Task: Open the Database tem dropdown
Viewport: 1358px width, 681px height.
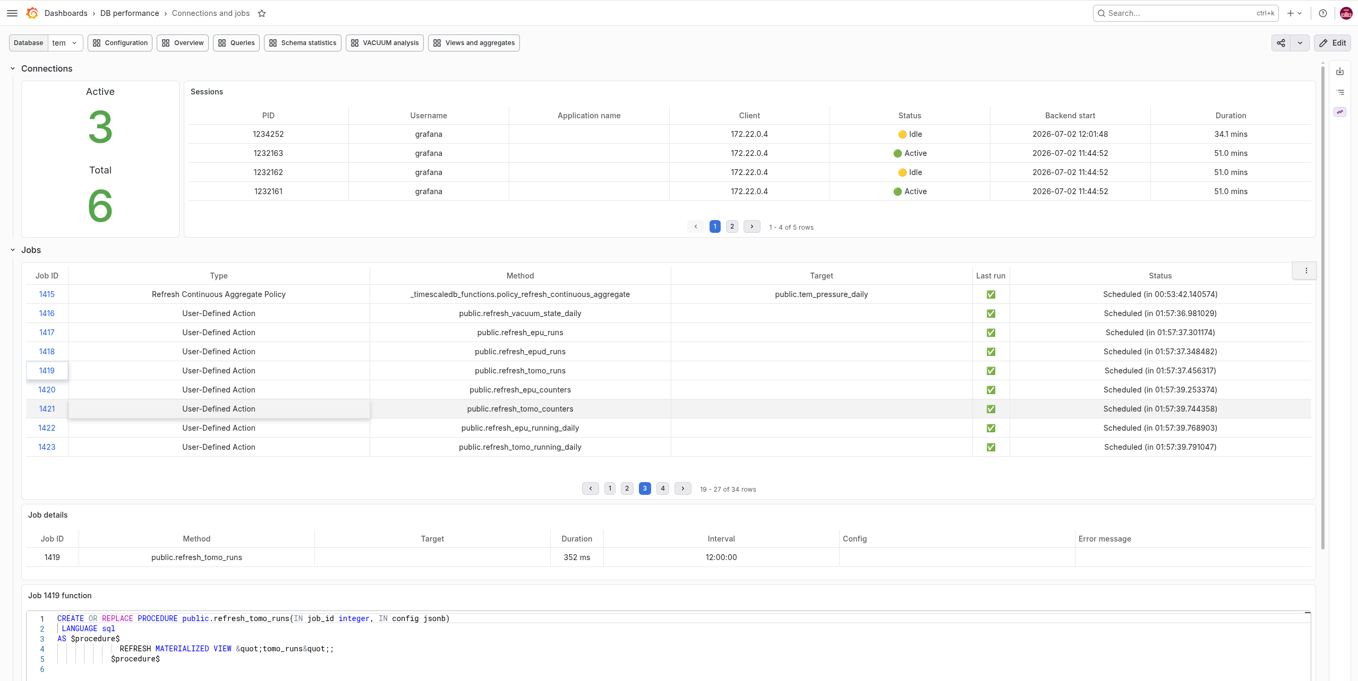Action: pyautogui.click(x=65, y=43)
